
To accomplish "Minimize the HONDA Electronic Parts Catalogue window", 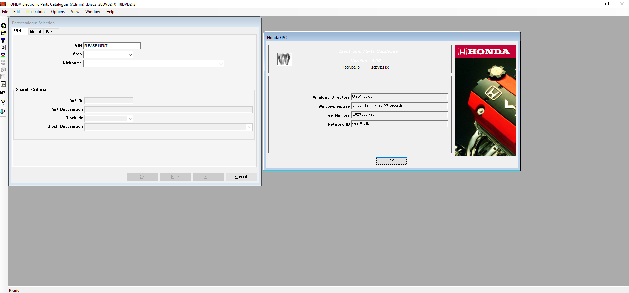I will [592, 4].
